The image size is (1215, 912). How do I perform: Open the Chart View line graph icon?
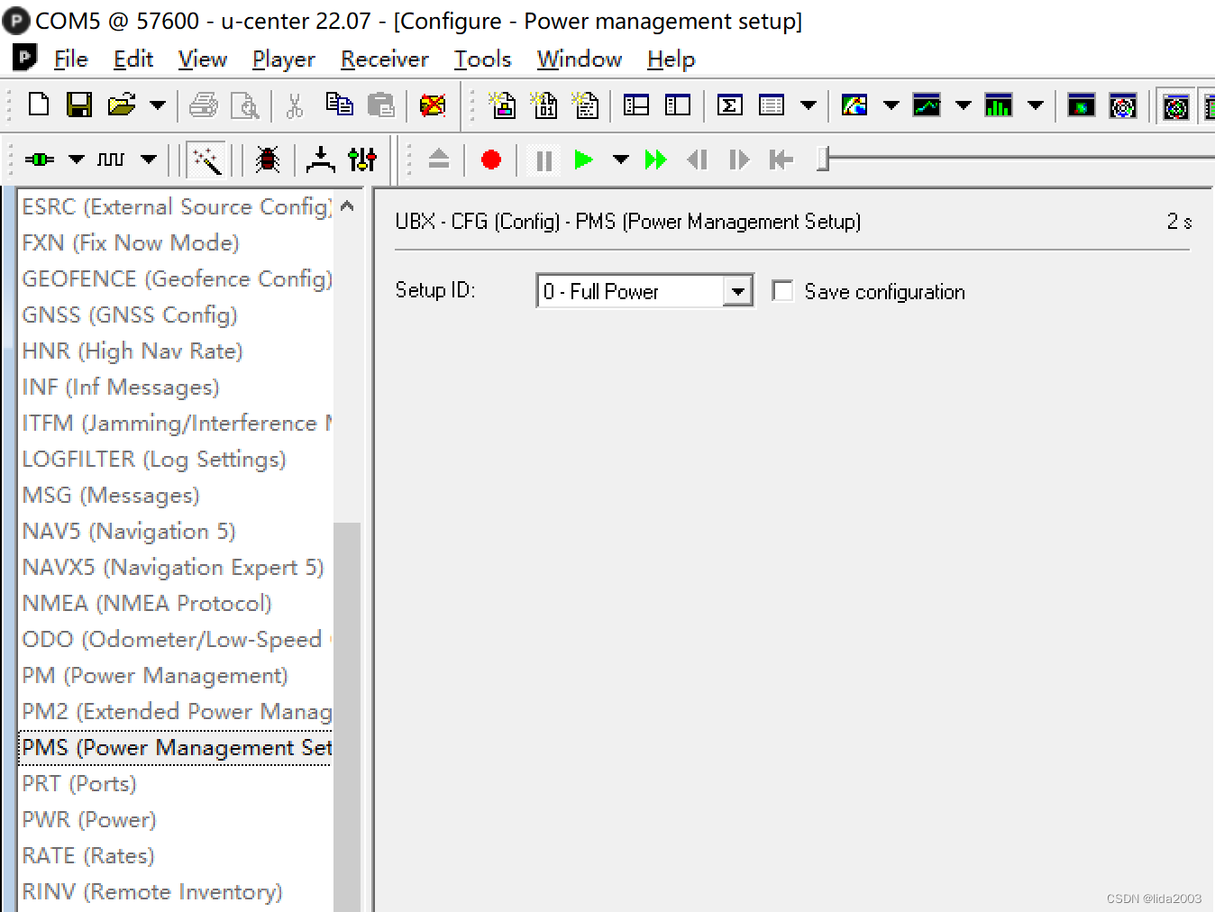(927, 105)
